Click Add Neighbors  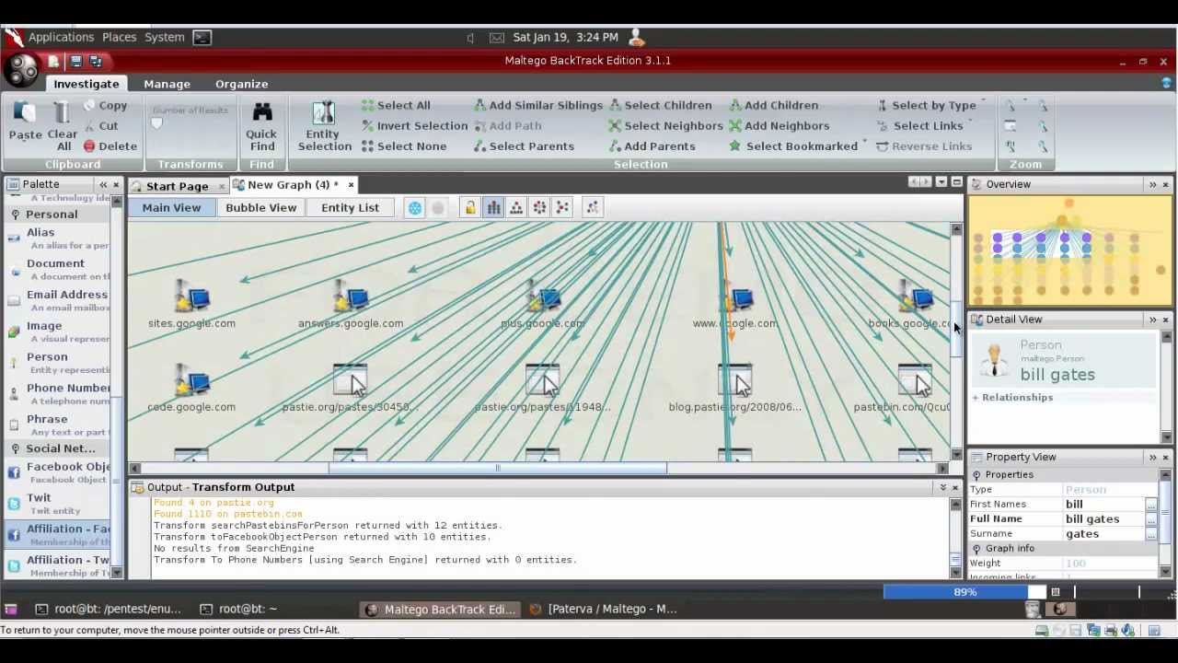(x=779, y=125)
